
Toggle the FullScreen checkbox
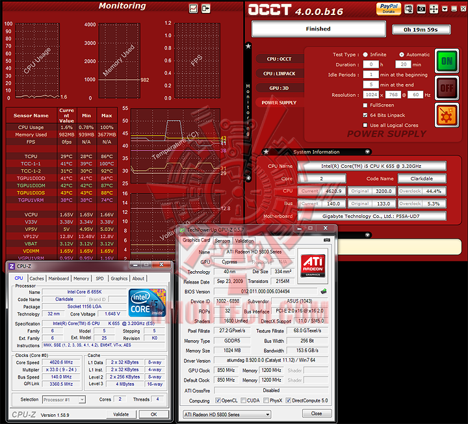(x=365, y=105)
